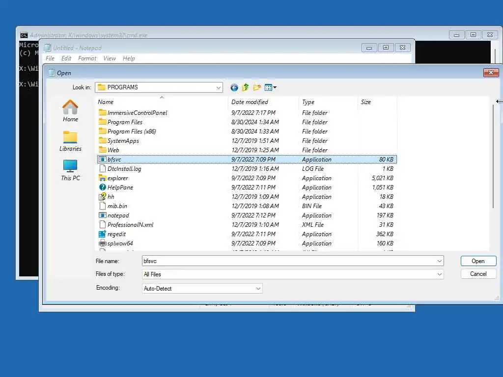Screen dimensions: 503x377
Task: Click the file list vertical scrollbar
Action: [x=493, y=156]
